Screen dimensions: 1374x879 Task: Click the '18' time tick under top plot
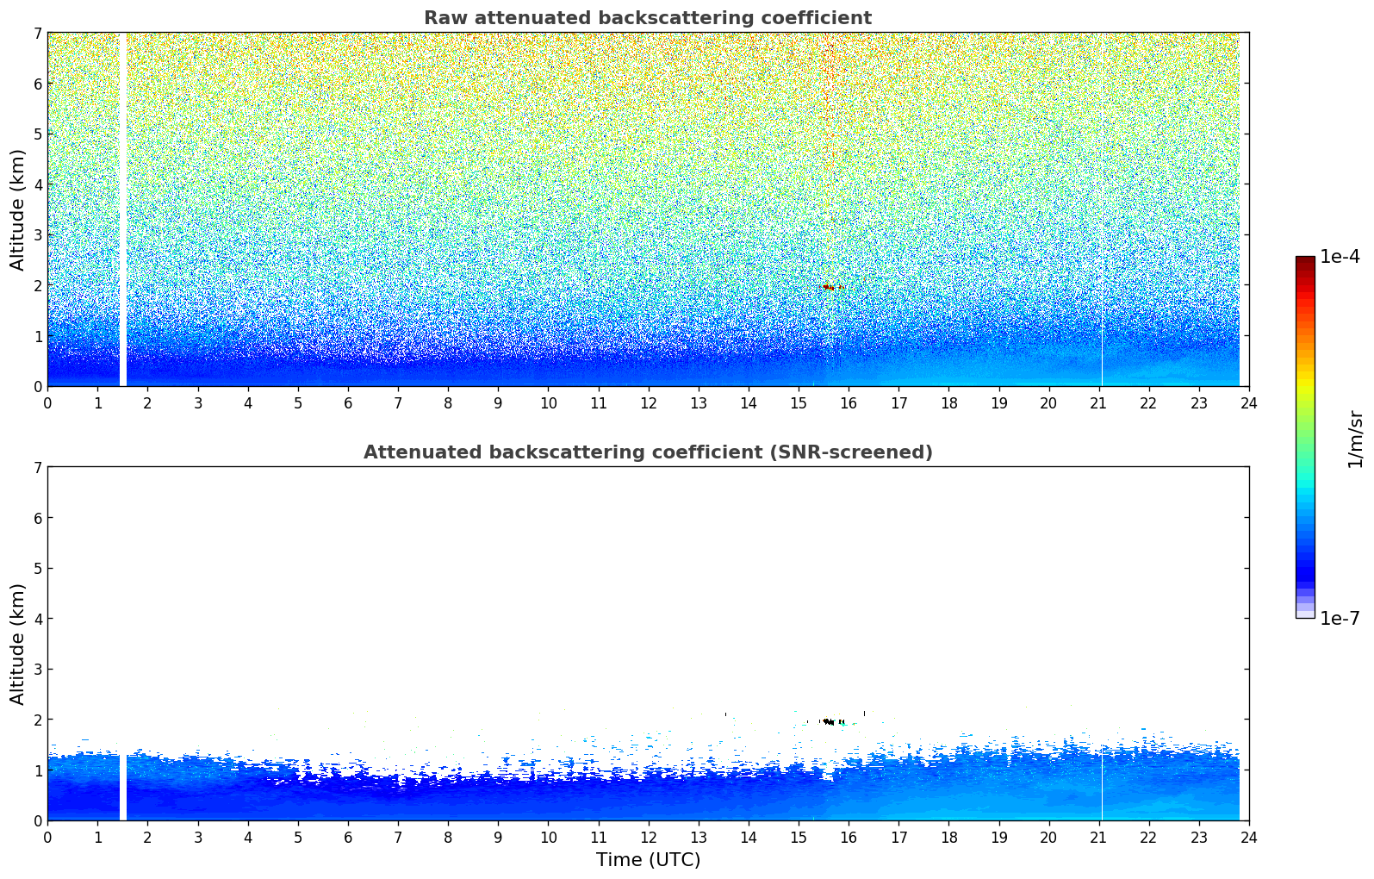click(948, 402)
